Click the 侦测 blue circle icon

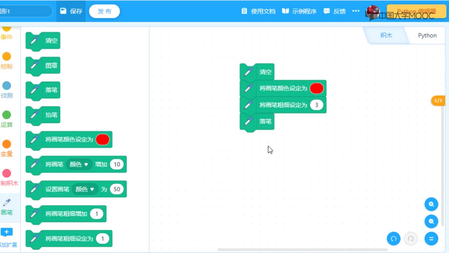point(7,85)
